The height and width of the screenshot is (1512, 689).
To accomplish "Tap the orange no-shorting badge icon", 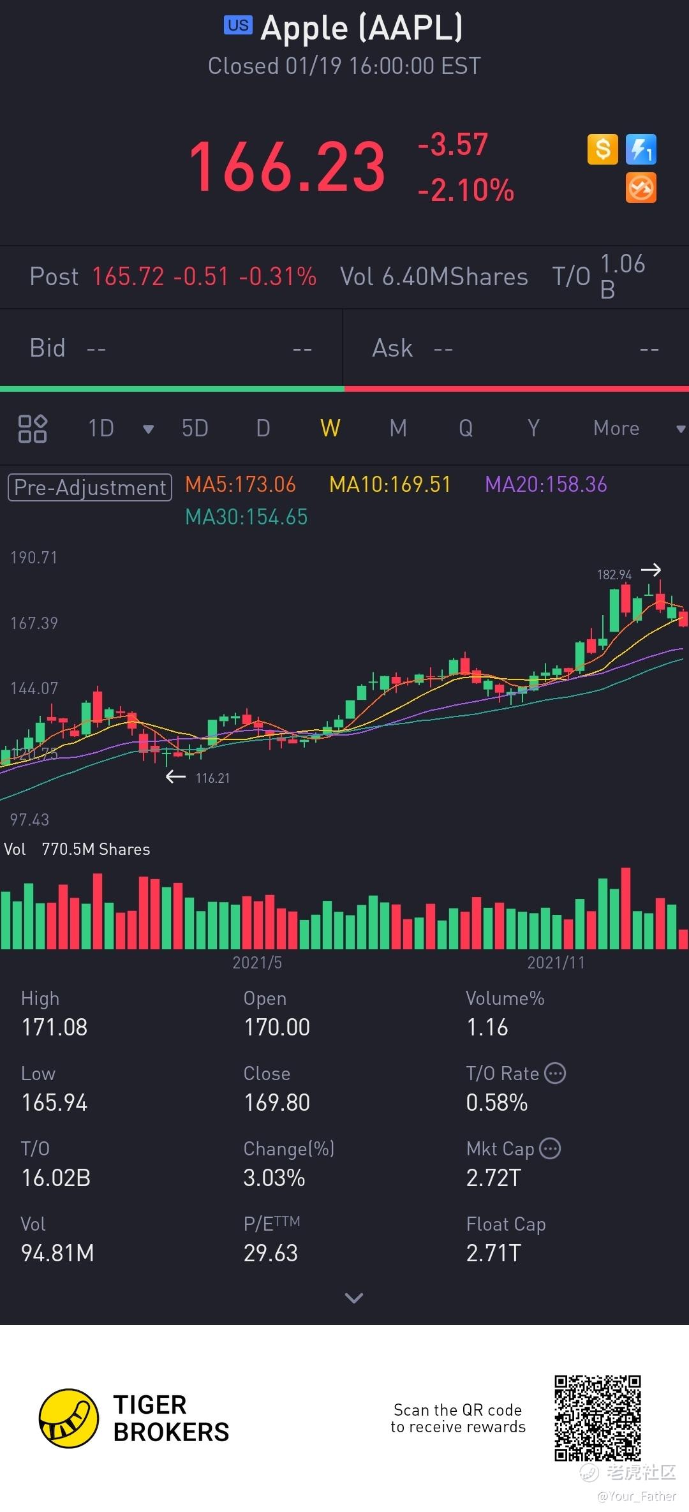I will point(641,188).
